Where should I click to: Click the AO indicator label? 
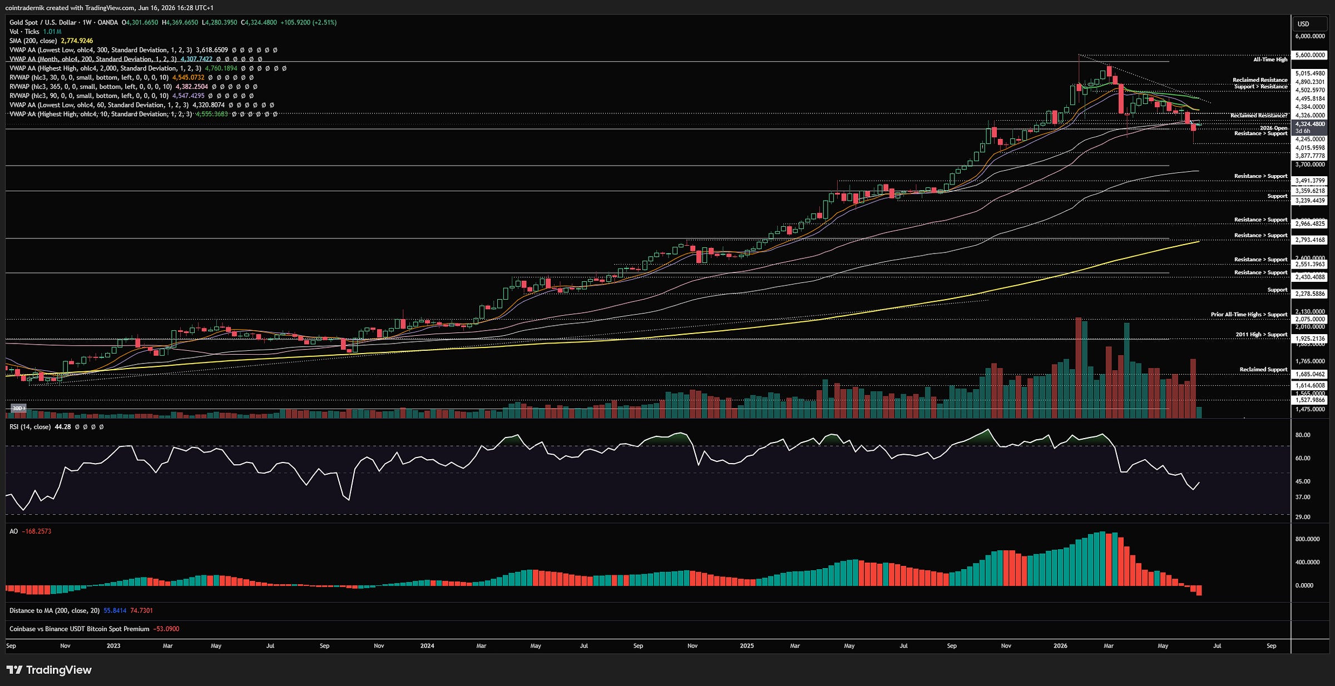(x=13, y=531)
